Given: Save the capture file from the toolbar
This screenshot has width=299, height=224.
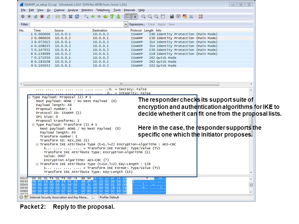Looking at the screenshot, I should tap(64, 16).
